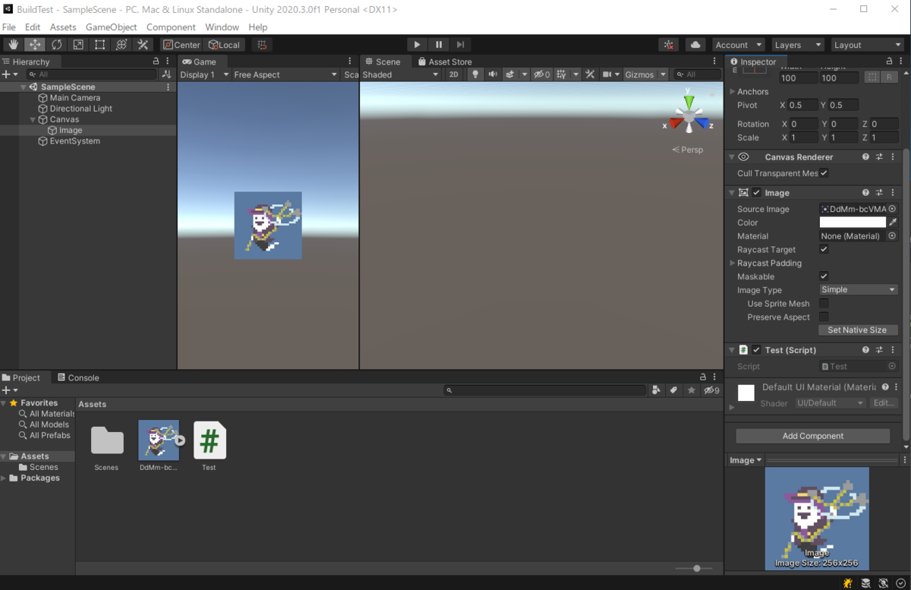Open Source Image object picker
Screen dimensions: 911x590
click(892, 209)
